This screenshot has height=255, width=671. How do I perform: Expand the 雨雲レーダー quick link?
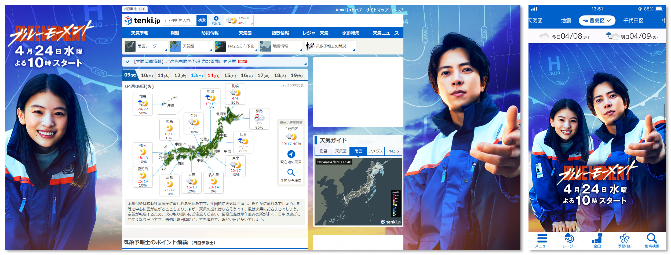click(x=146, y=46)
